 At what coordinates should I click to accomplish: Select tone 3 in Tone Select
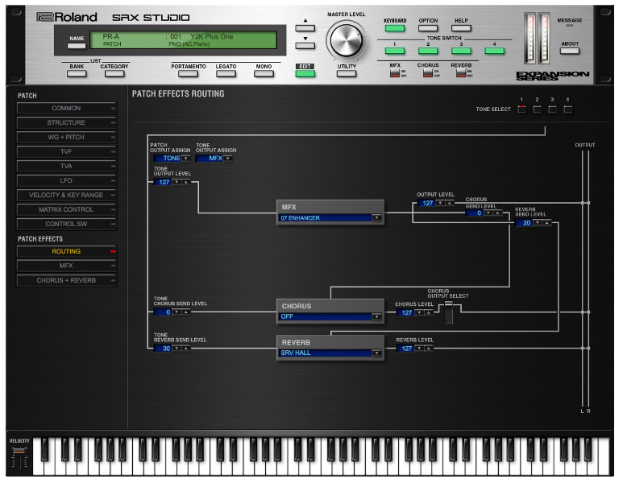click(552, 109)
